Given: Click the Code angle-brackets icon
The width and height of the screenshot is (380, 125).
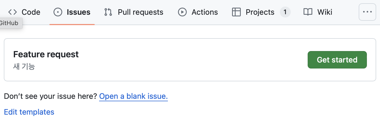Looking at the screenshot, I should 13,12.
